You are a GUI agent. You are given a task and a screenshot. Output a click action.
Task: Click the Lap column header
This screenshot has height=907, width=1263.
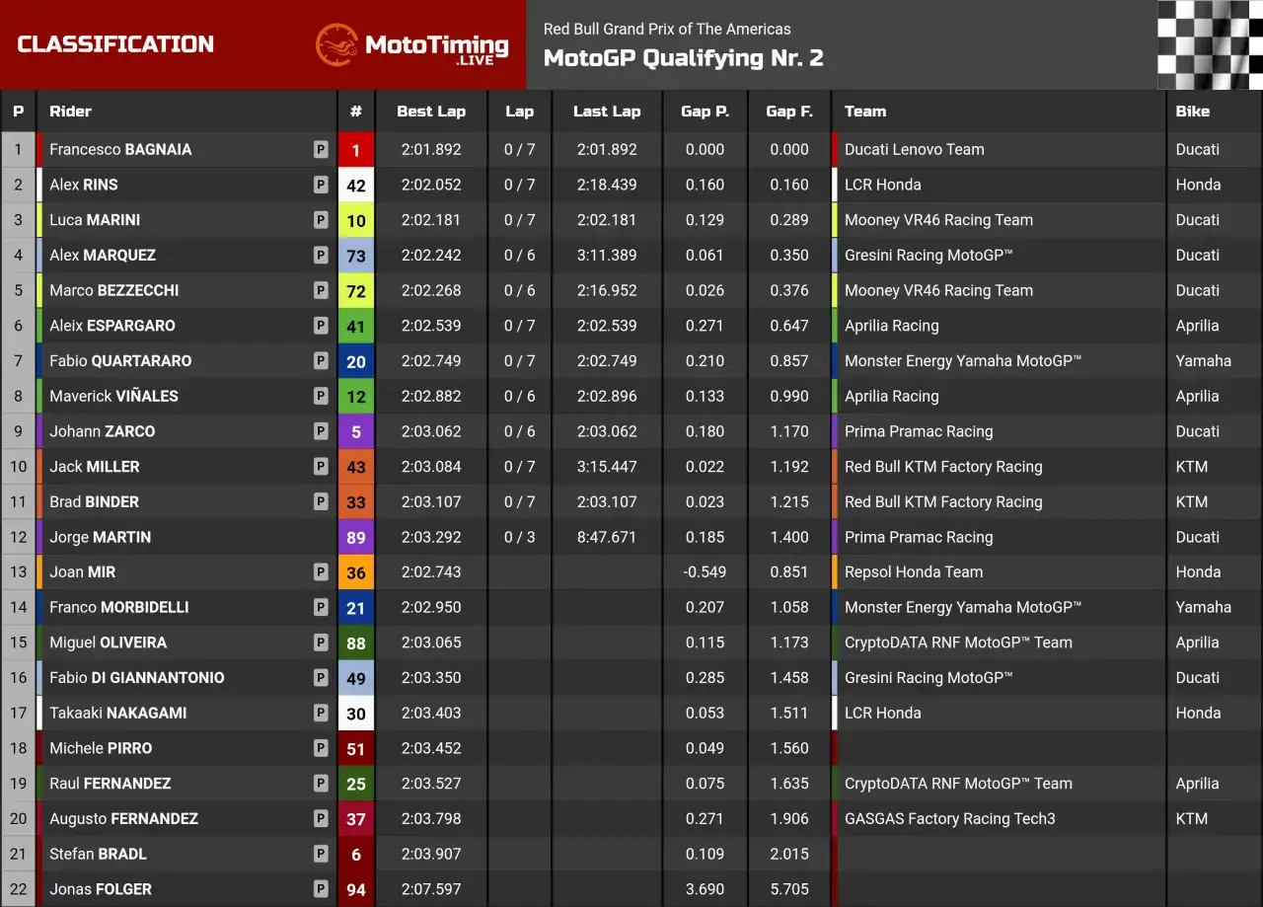click(x=520, y=112)
